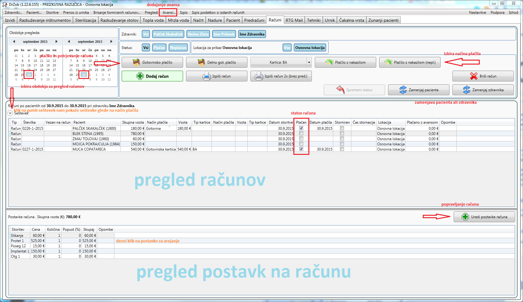
Task: Open Nastavitve settings
Action: click(478, 13)
